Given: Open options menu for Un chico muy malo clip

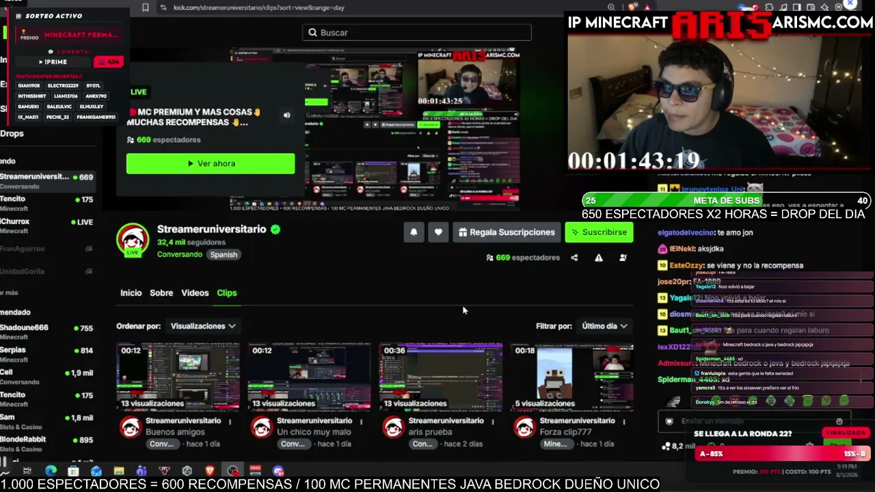Looking at the screenshot, I should coord(361,422).
